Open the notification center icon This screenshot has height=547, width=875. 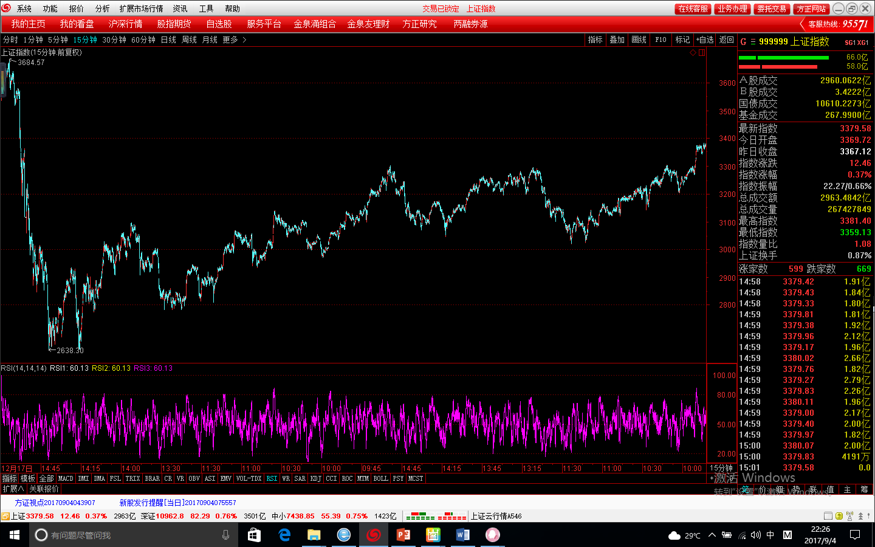pos(855,535)
